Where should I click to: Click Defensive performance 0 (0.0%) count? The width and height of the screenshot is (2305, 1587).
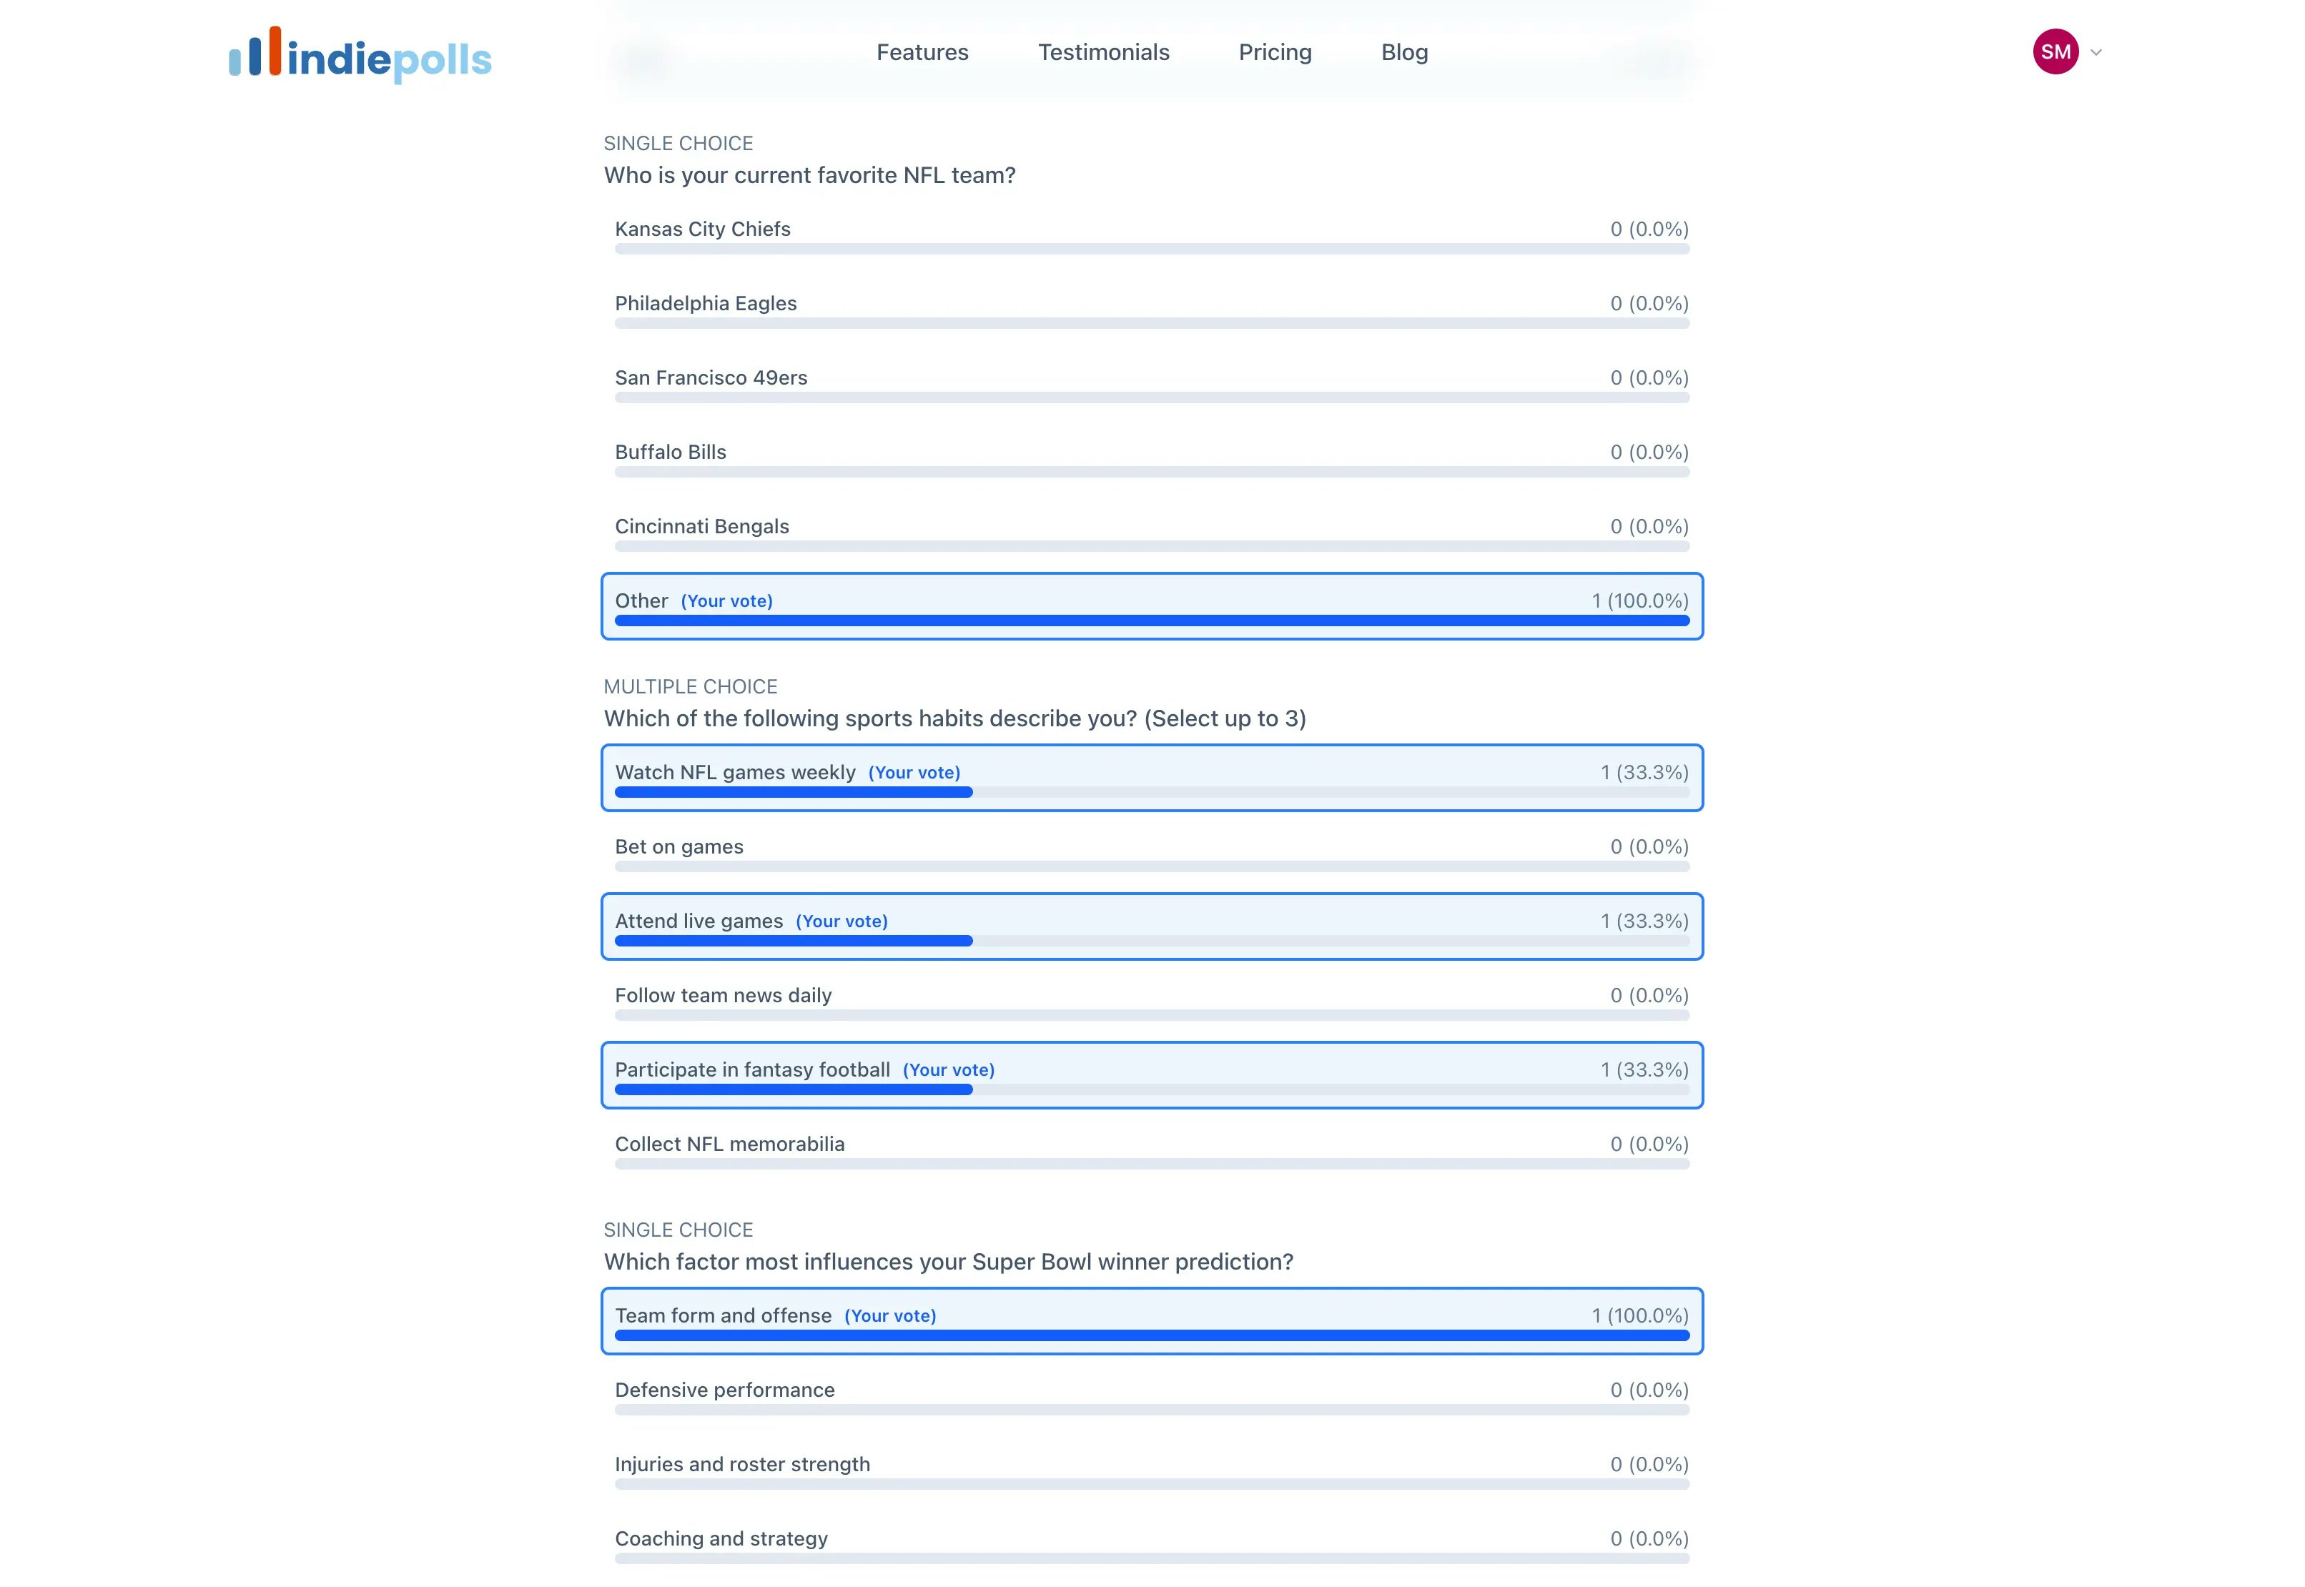(1649, 1390)
